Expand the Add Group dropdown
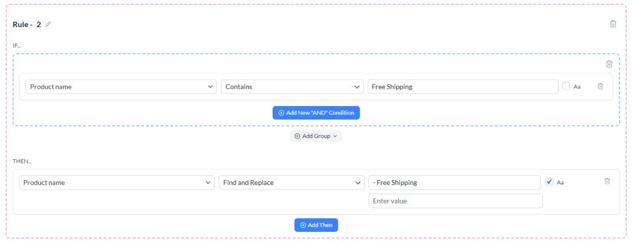 point(316,136)
